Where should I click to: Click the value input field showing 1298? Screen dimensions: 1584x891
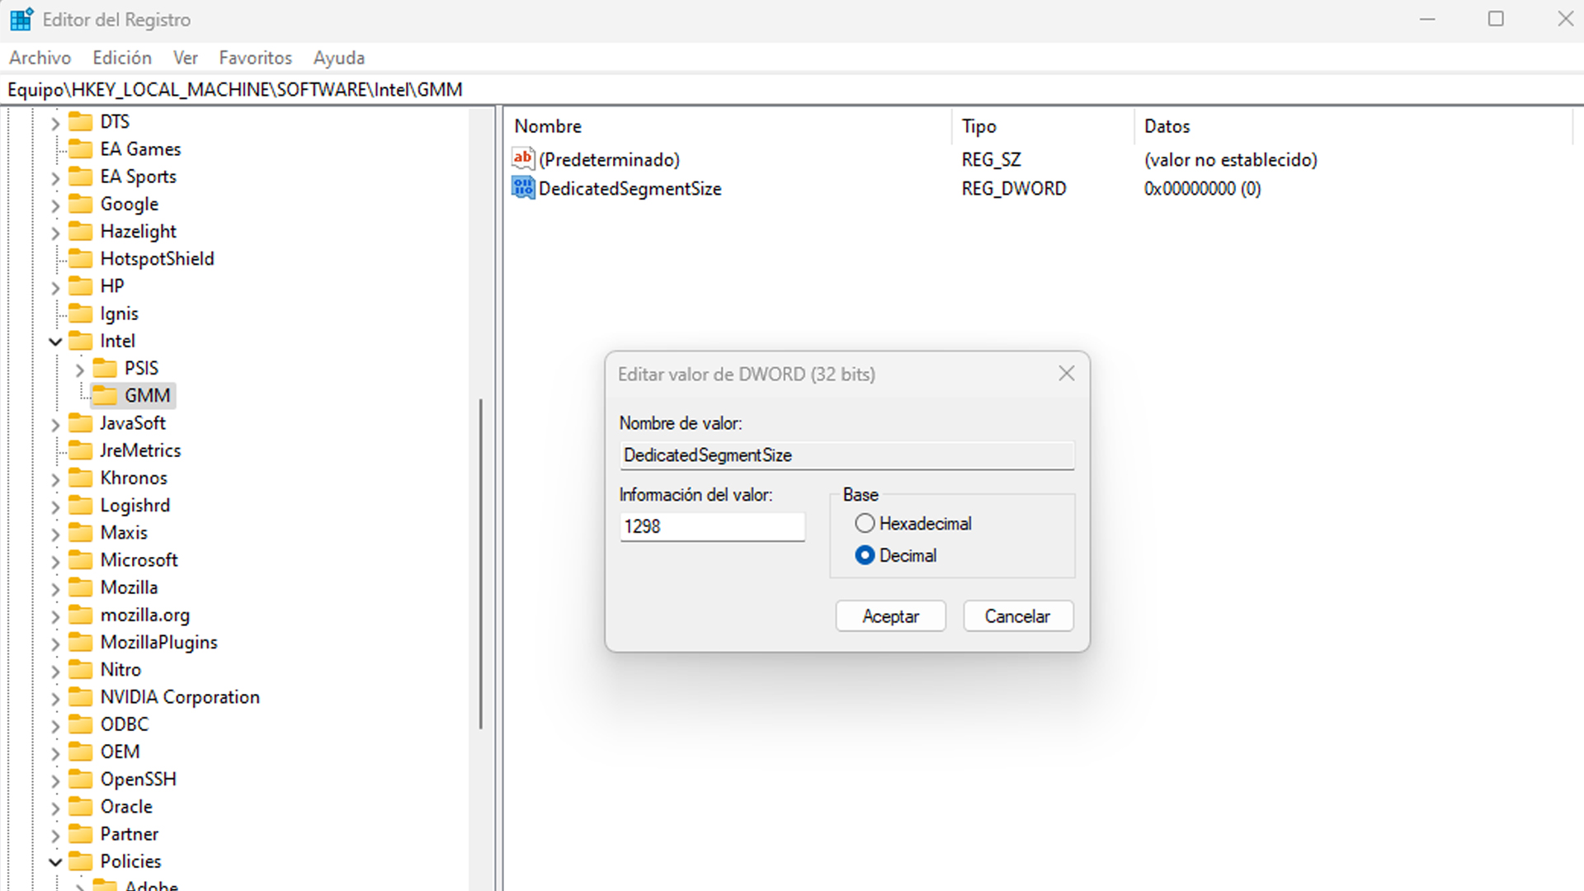[x=711, y=526]
